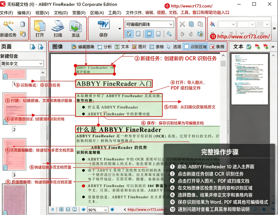This screenshot has width=278, height=215.
Task: Click the Scan scanner icon (扫描)
Action: click(58, 26)
